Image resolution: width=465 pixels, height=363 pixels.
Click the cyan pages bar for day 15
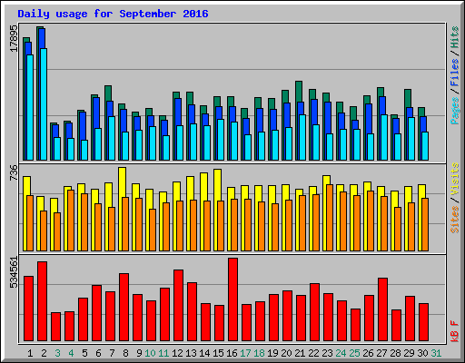(x=221, y=140)
